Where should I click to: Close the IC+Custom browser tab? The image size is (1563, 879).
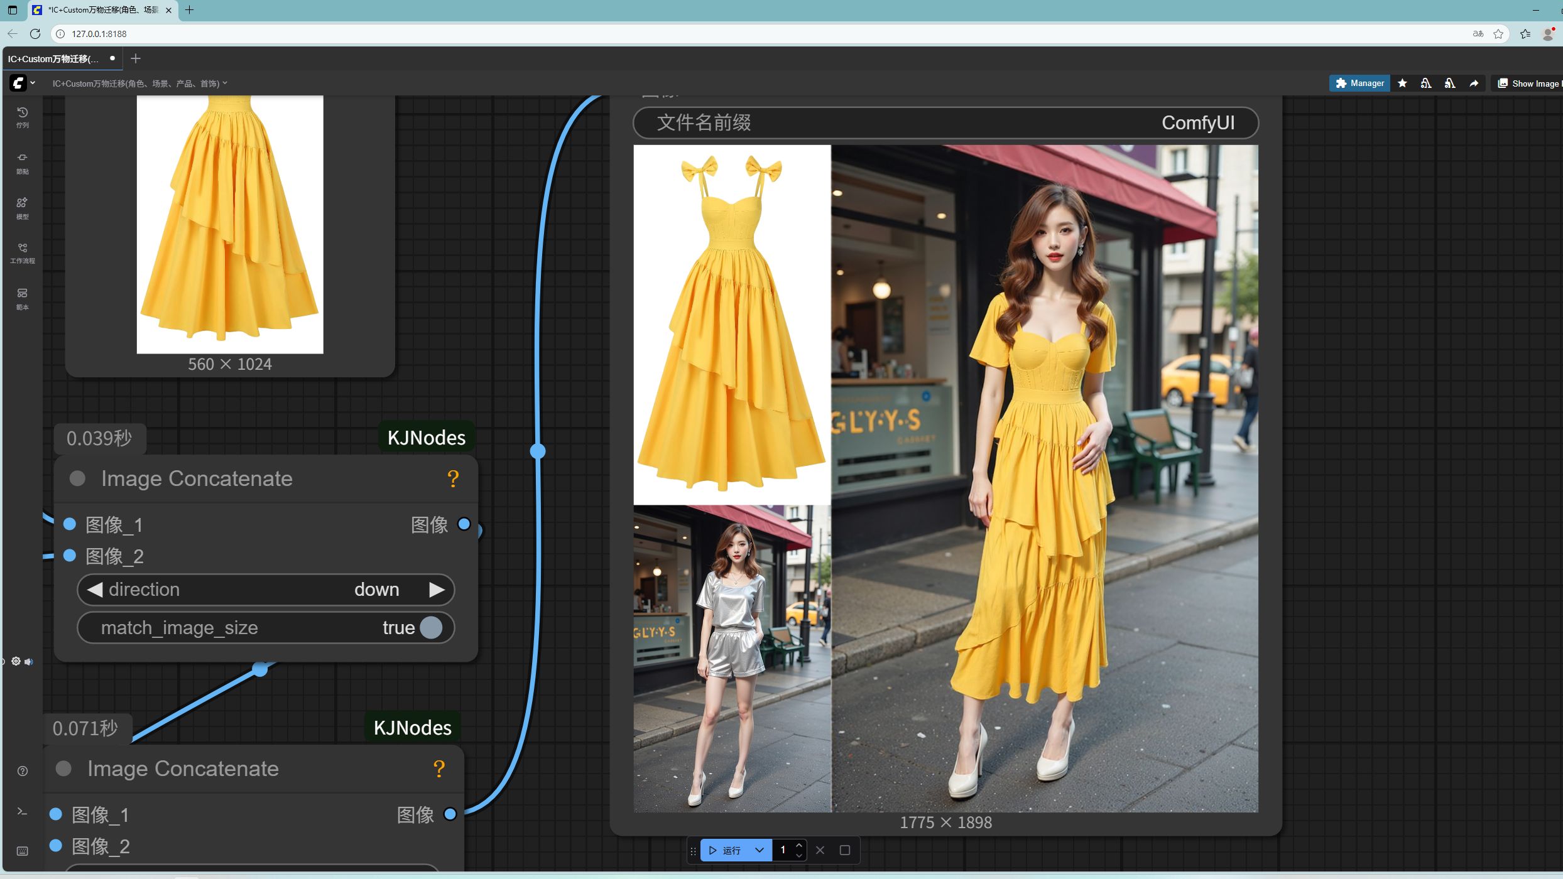[x=168, y=10]
